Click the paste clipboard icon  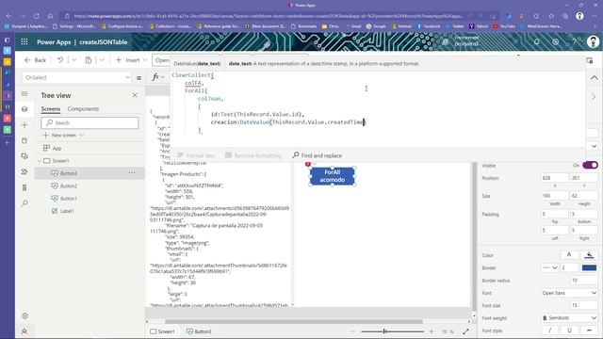[89, 60]
